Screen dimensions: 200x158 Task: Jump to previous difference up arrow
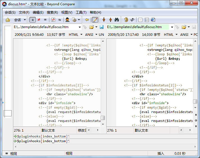click(110, 20)
